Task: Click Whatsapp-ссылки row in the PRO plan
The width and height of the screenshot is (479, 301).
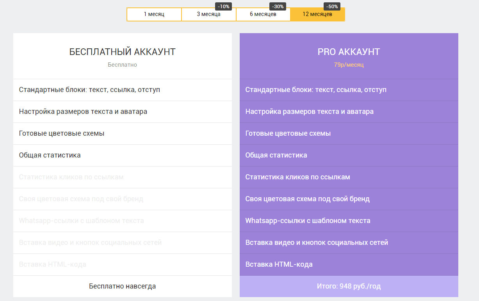Action: pyautogui.click(x=308, y=221)
